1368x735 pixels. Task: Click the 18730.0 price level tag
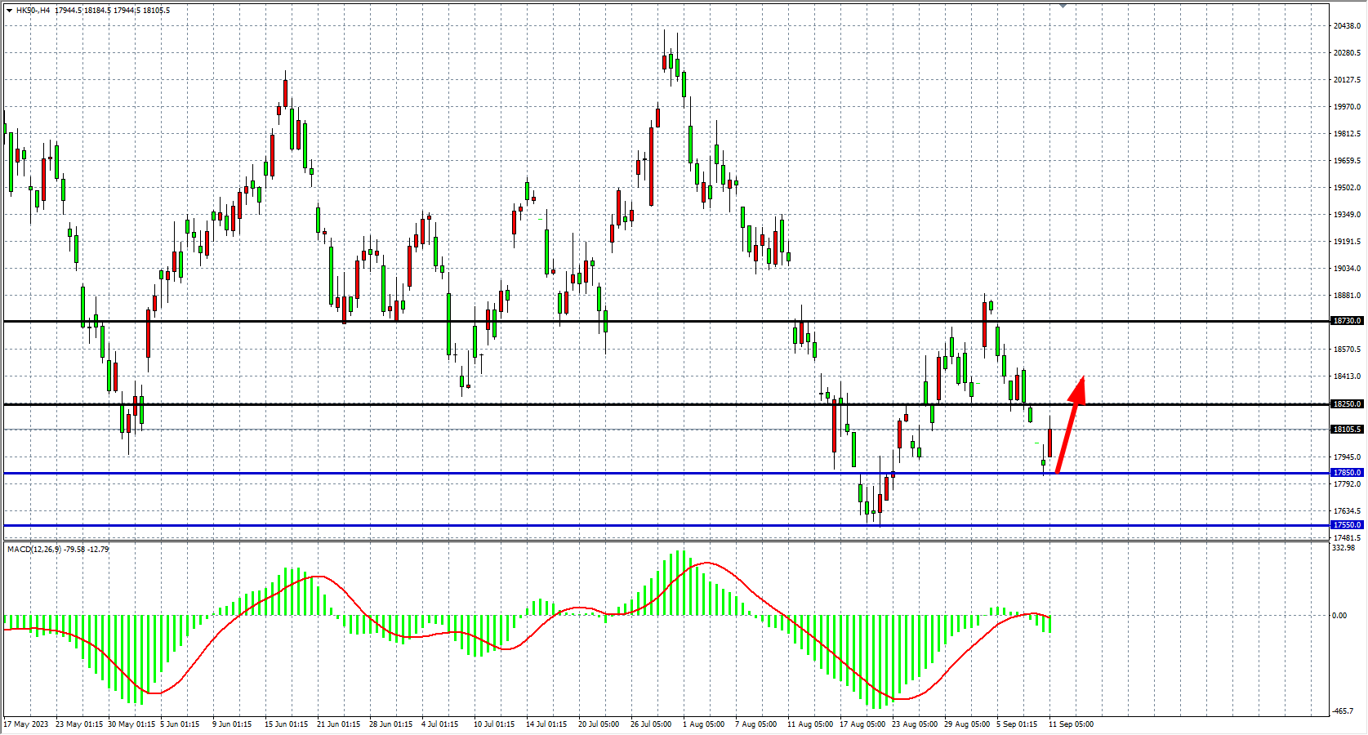click(1347, 321)
